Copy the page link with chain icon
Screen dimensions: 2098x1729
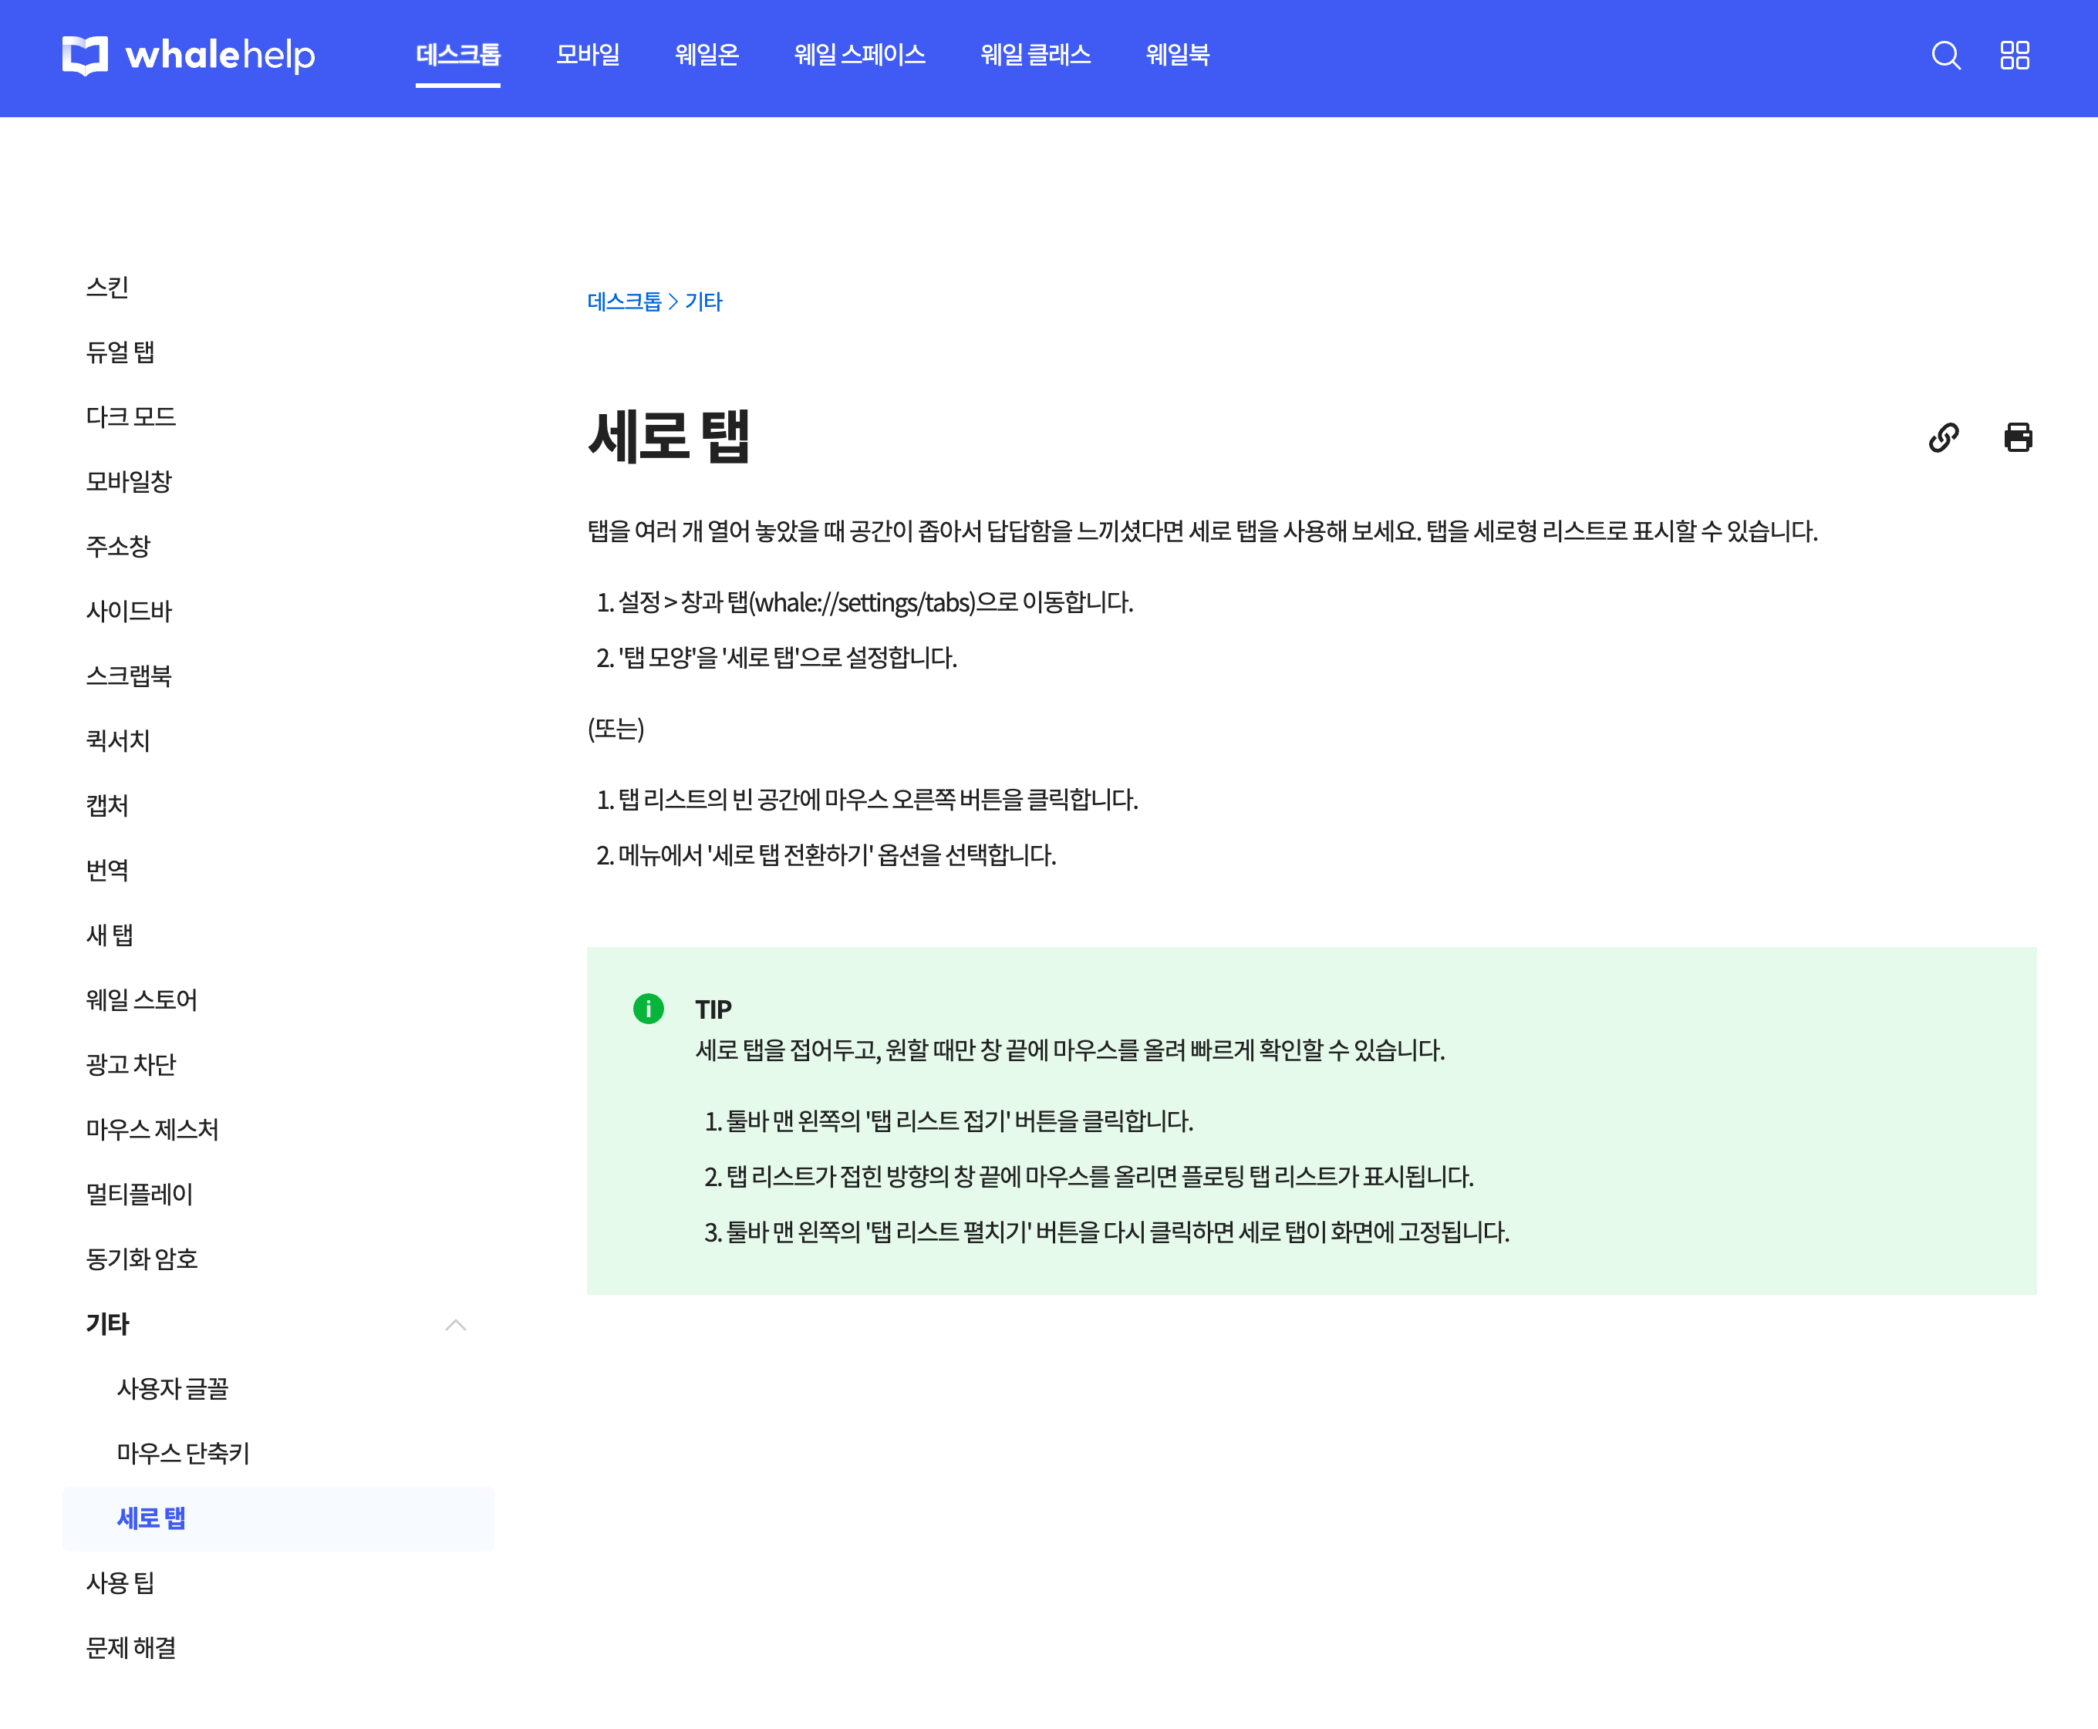click(1944, 437)
